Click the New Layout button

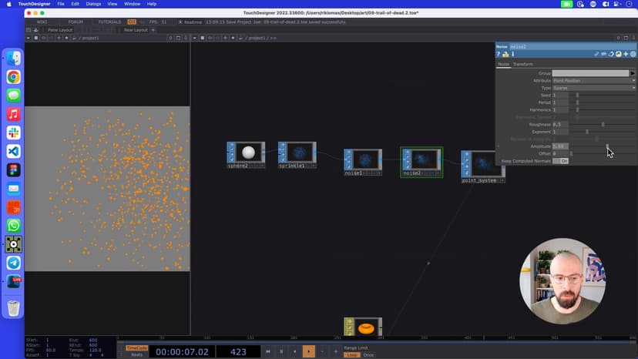[136, 30]
